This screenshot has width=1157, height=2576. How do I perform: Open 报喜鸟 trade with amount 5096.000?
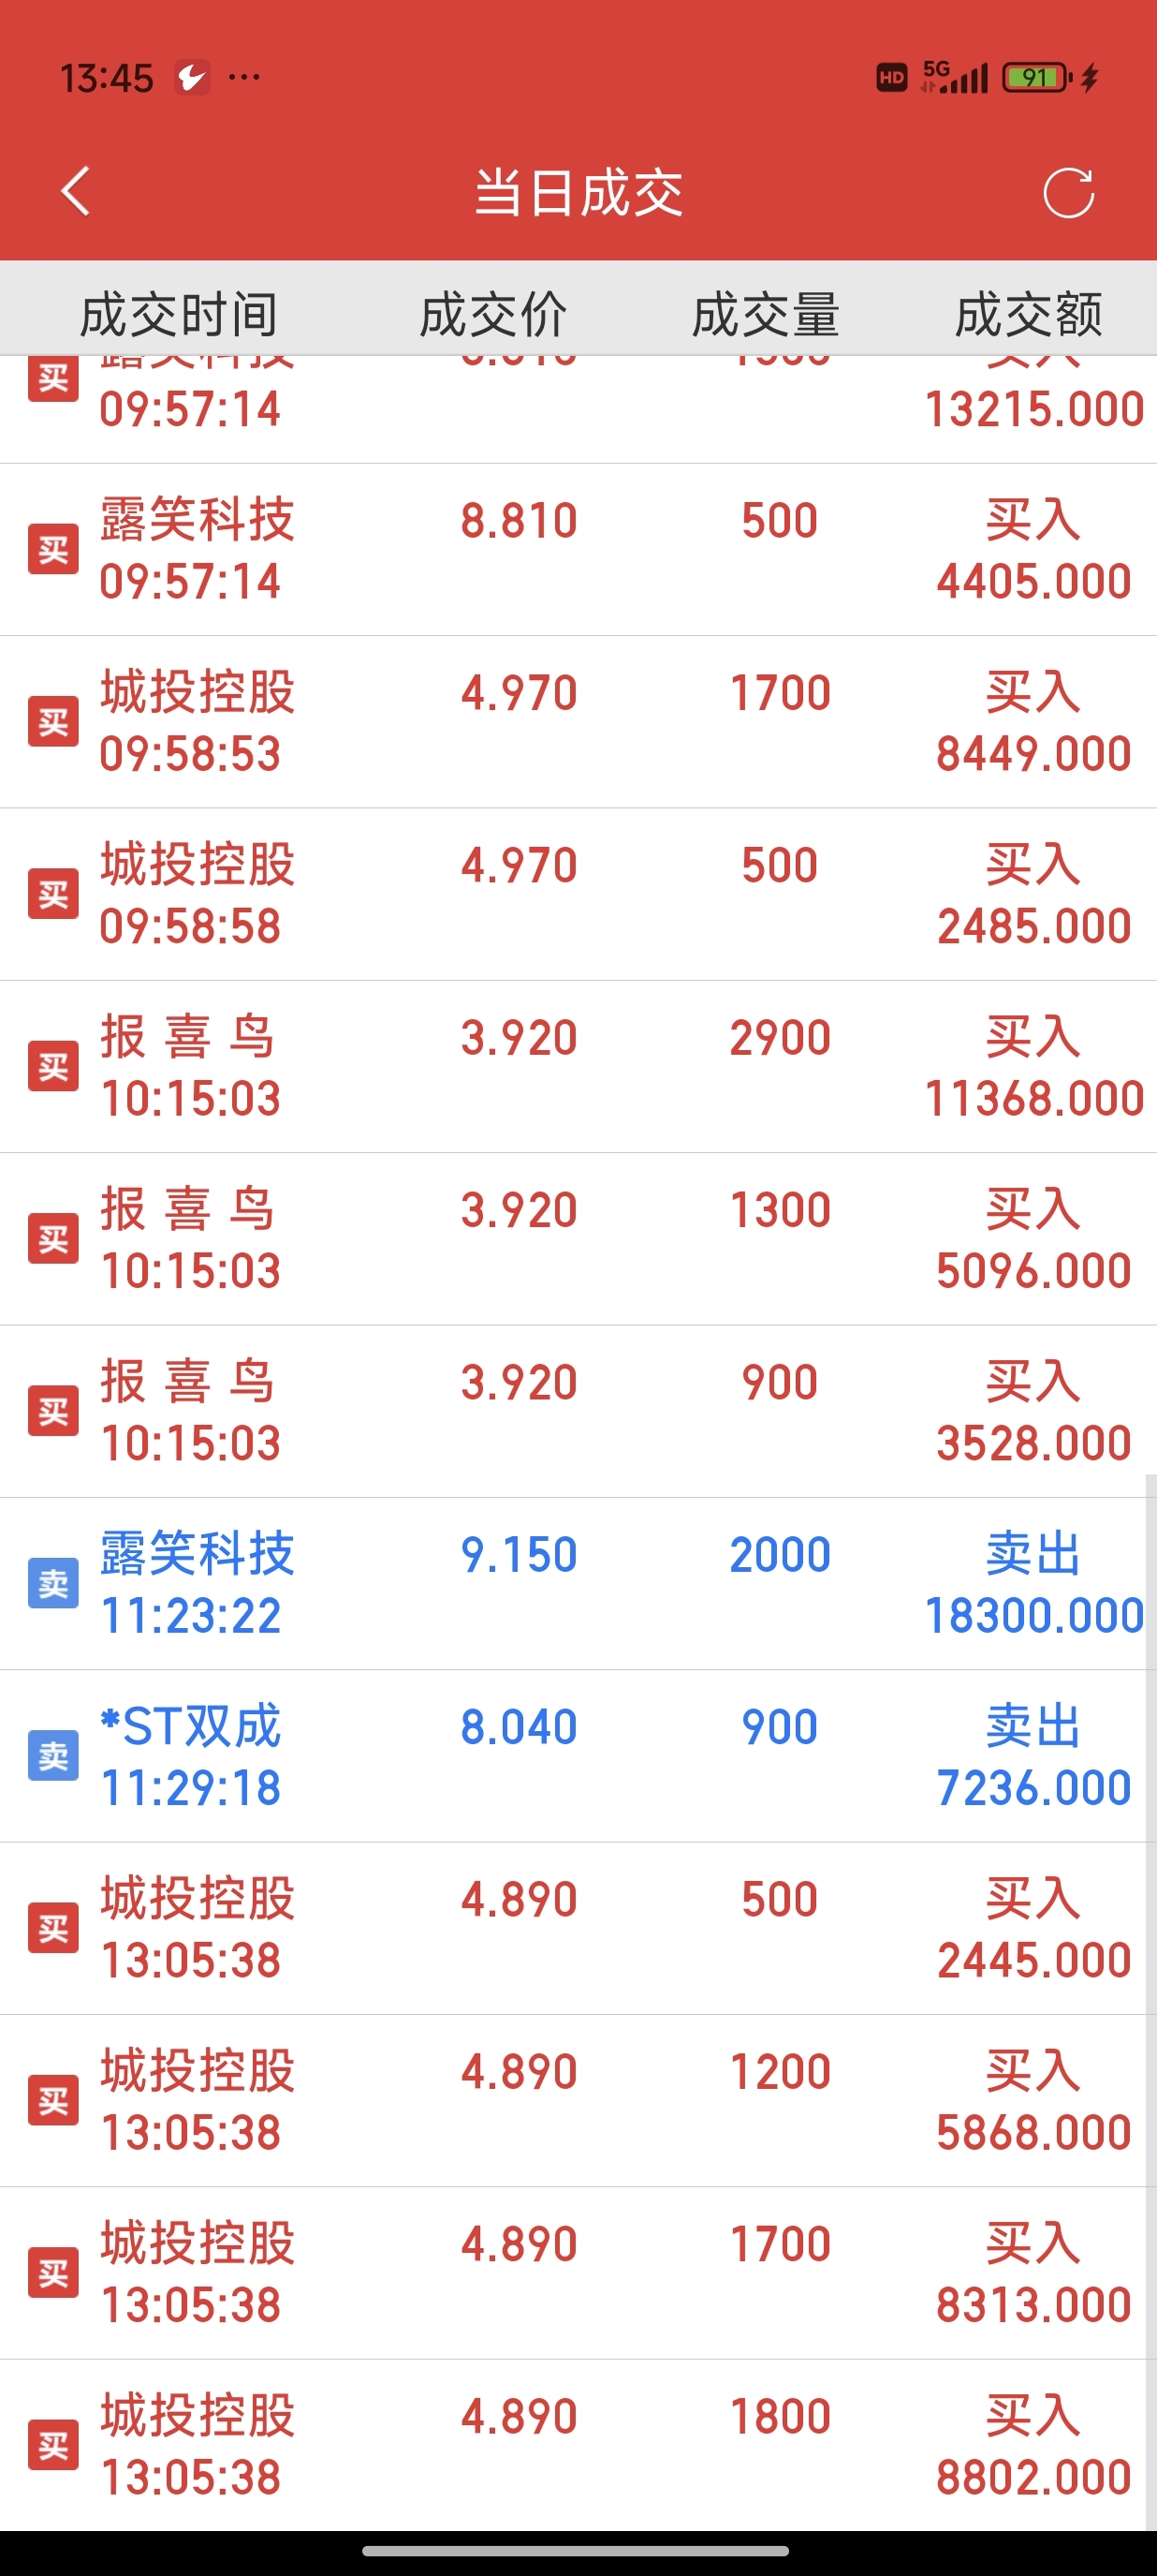(x=578, y=1239)
